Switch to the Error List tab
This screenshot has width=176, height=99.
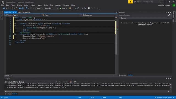(8, 94)
